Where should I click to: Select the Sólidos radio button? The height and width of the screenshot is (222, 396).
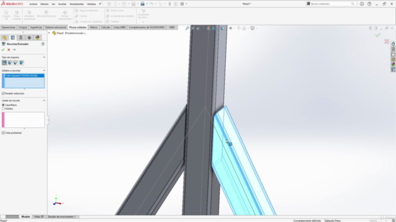(3, 109)
